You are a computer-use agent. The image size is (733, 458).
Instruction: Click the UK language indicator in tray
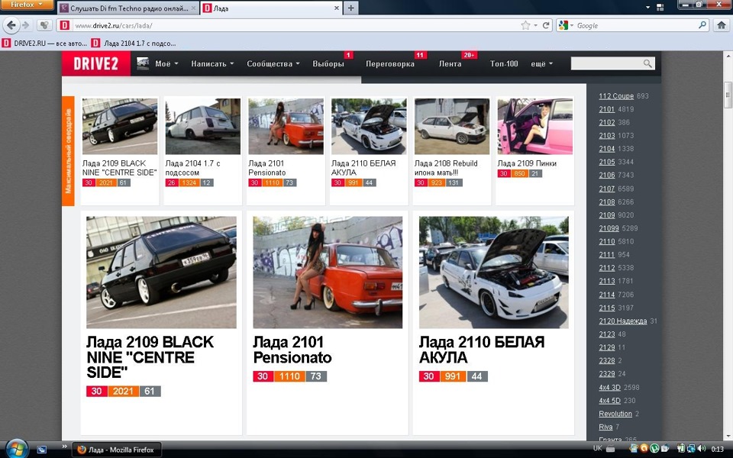pos(597,448)
